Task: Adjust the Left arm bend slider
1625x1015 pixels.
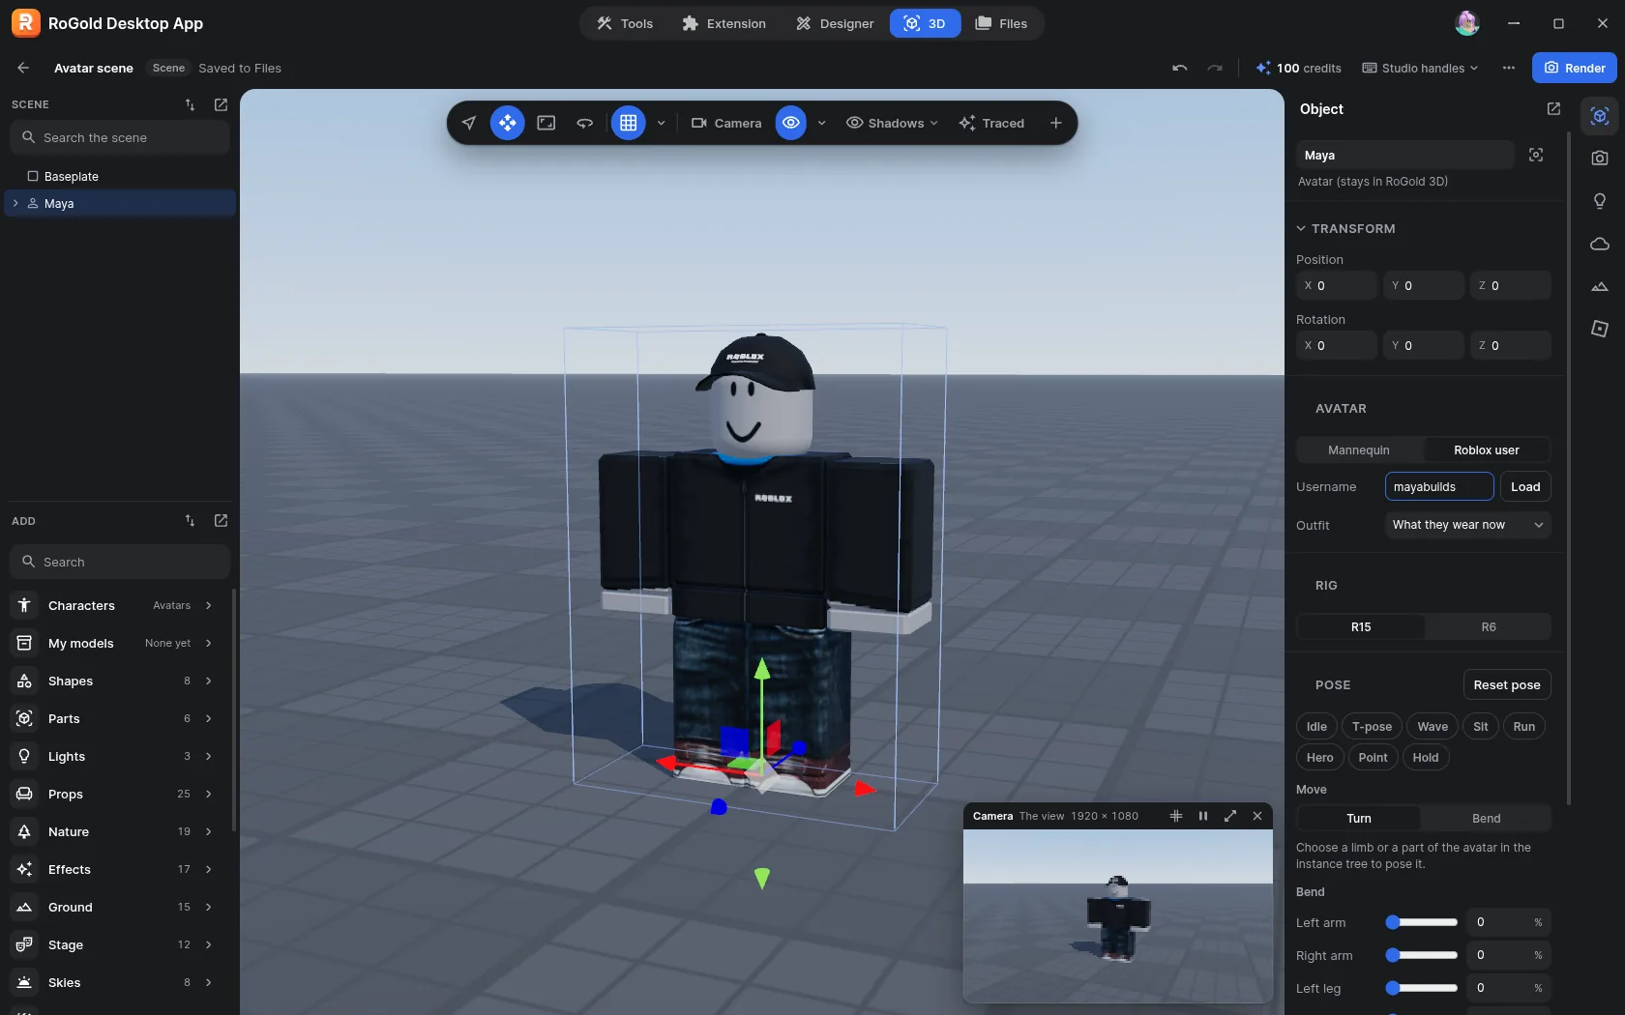Action: tap(1422, 922)
